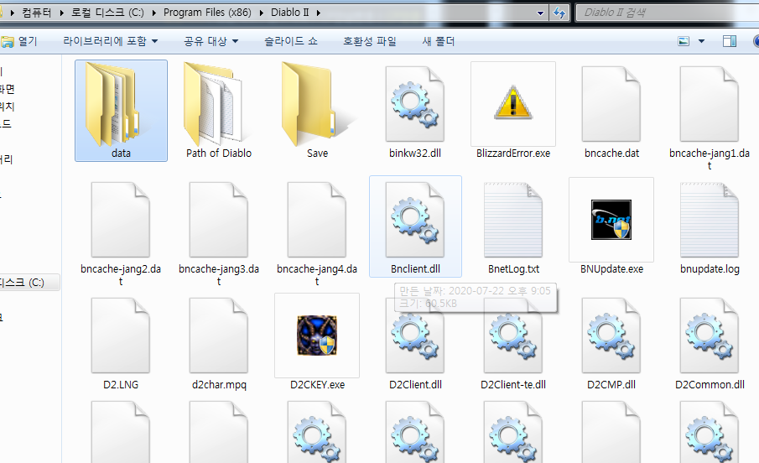Select the D2Client-te.dll gear icon

513,336
